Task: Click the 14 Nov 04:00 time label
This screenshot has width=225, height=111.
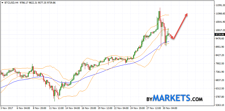Action: (x=72, y=108)
